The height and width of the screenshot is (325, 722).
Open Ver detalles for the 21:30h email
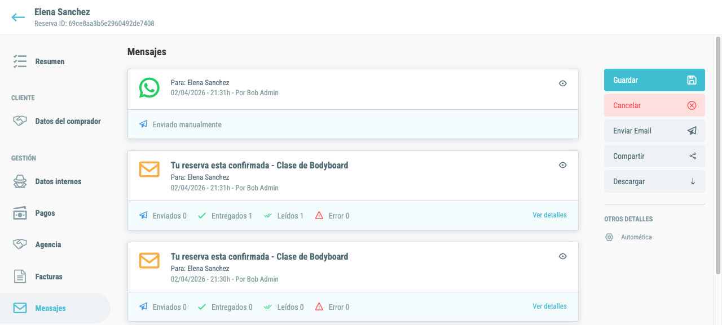(x=549, y=306)
